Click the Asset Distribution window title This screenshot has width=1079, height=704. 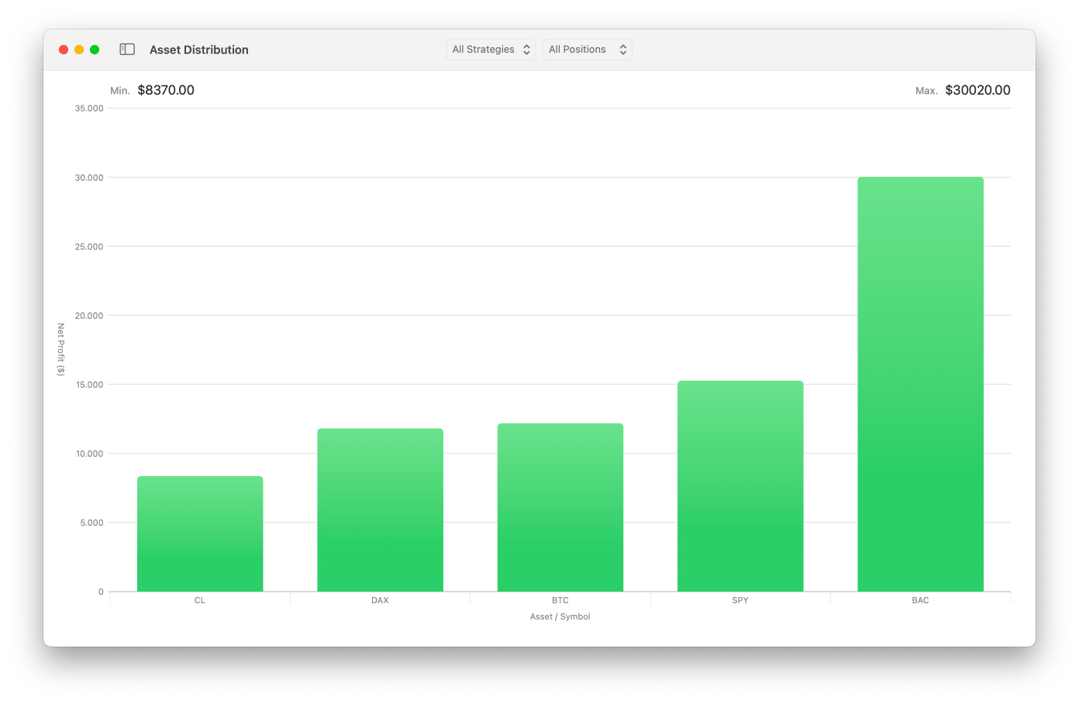pyautogui.click(x=199, y=50)
